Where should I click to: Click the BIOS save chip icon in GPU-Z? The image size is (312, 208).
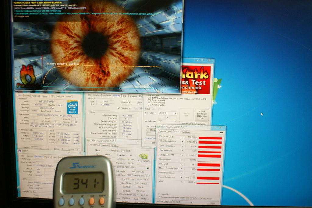tap(148, 168)
